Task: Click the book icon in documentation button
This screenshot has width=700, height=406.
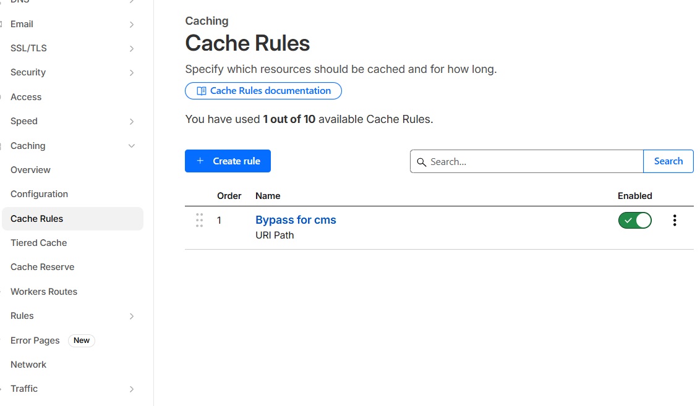Action: [x=201, y=91]
